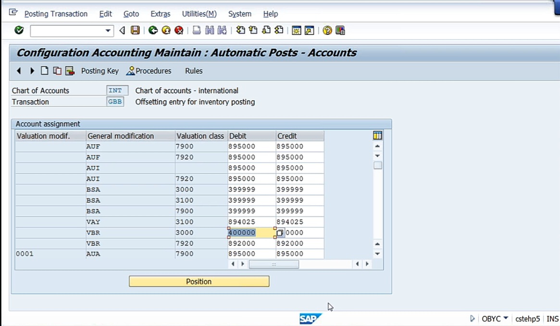Click the previous transaction left arrow
560x326 pixels.
tap(19, 71)
